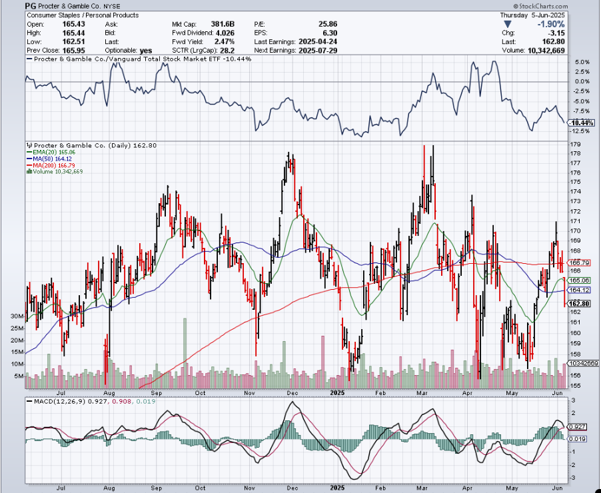Click the StockCharts.com copyright text
Screen dimensions: 601x493
(540, 6)
